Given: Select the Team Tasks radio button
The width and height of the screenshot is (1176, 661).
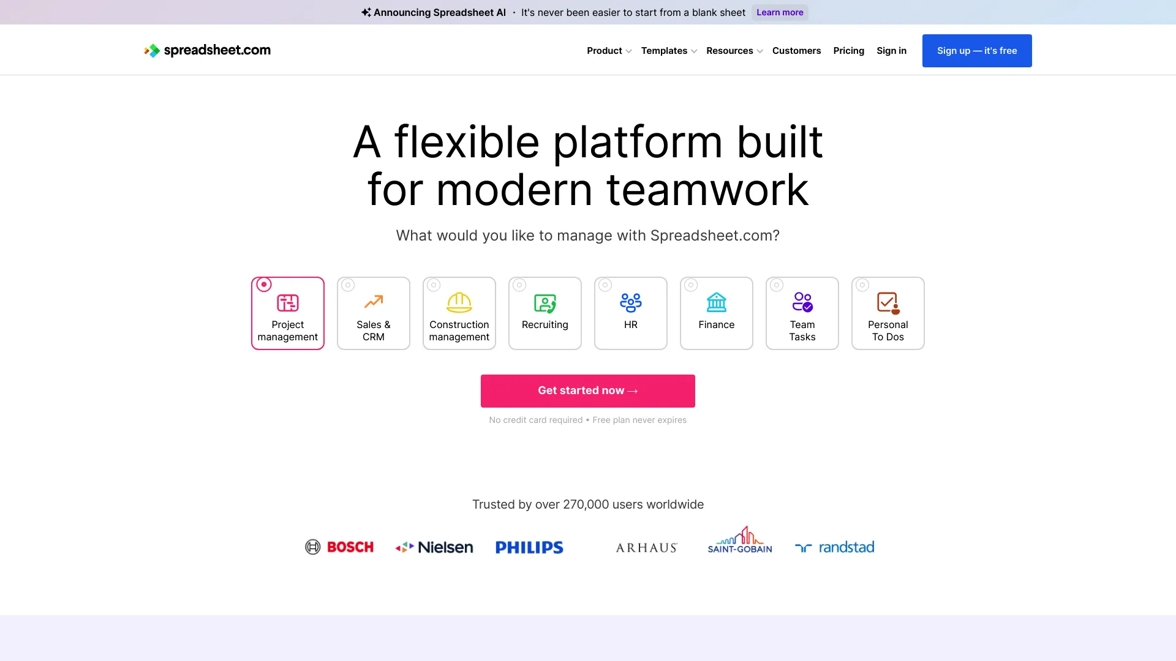Looking at the screenshot, I should click(777, 285).
